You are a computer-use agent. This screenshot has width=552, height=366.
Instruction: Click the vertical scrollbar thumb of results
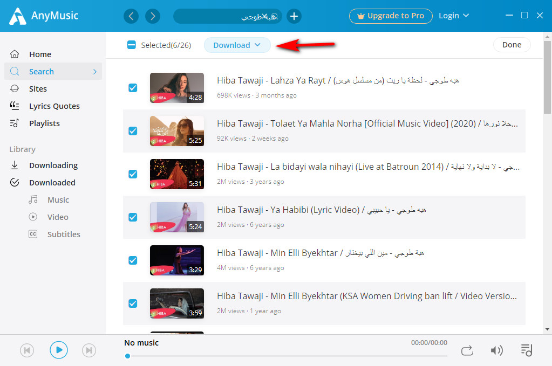tap(548, 77)
